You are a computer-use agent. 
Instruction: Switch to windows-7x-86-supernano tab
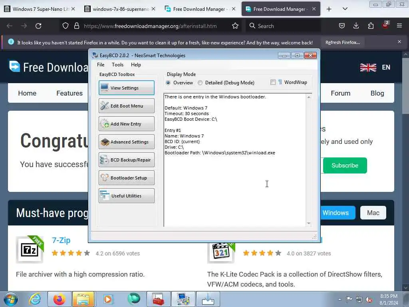pos(120,9)
